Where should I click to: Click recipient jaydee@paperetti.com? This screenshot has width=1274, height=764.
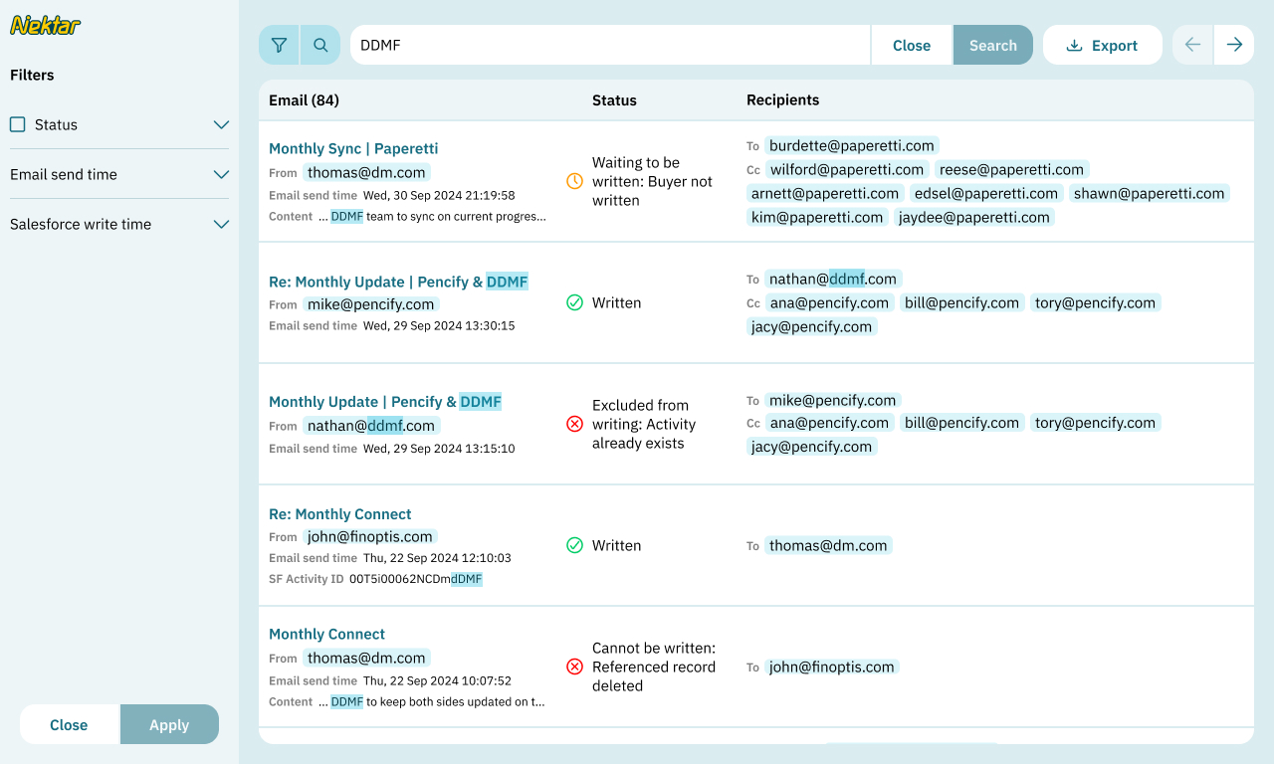(x=974, y=217)
